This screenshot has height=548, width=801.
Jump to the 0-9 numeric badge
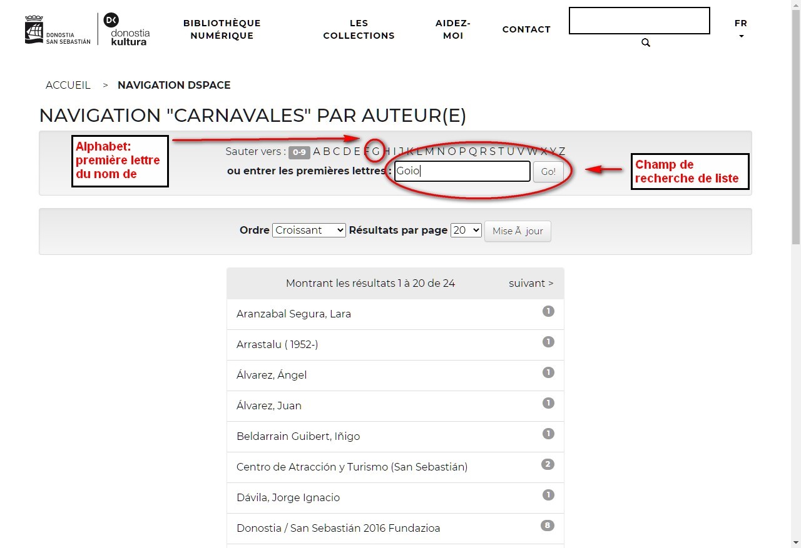(x=299, y=152)
